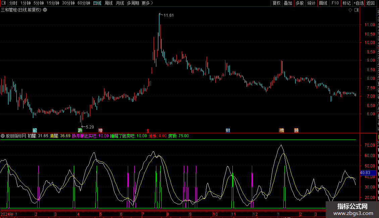Click the +自选 add to watchlist button

(358, 3)
